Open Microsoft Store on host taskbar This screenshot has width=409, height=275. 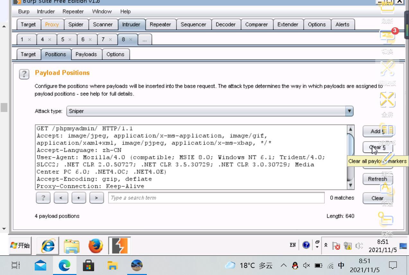[88, 265]
